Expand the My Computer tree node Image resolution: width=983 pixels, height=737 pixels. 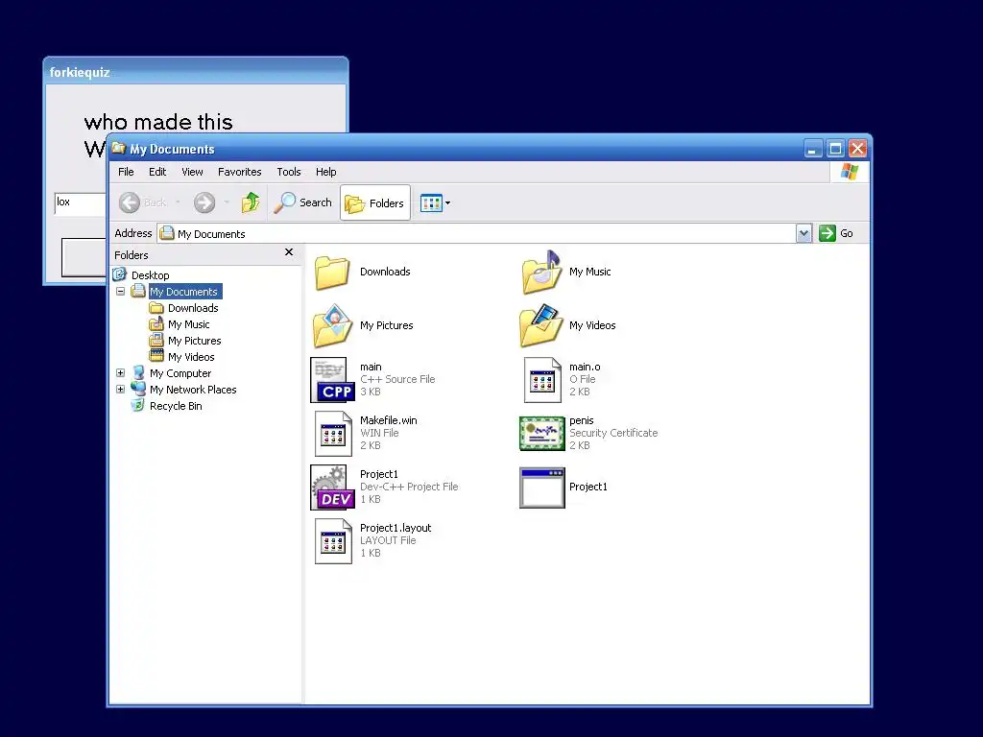[120, 373]
